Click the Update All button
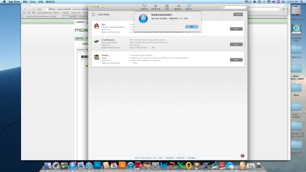The image size is (306, 172). tap(238, 14)
